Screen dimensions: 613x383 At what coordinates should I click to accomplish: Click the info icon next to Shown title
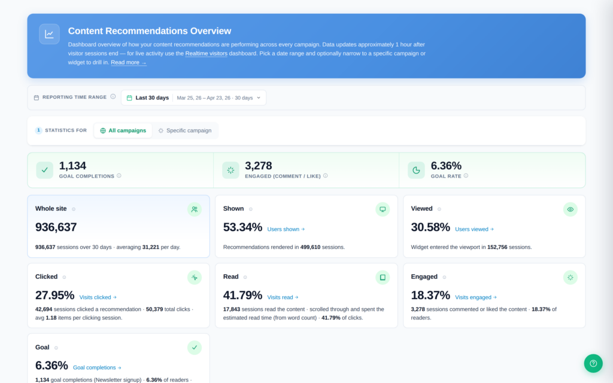click(x=251, y=209)
